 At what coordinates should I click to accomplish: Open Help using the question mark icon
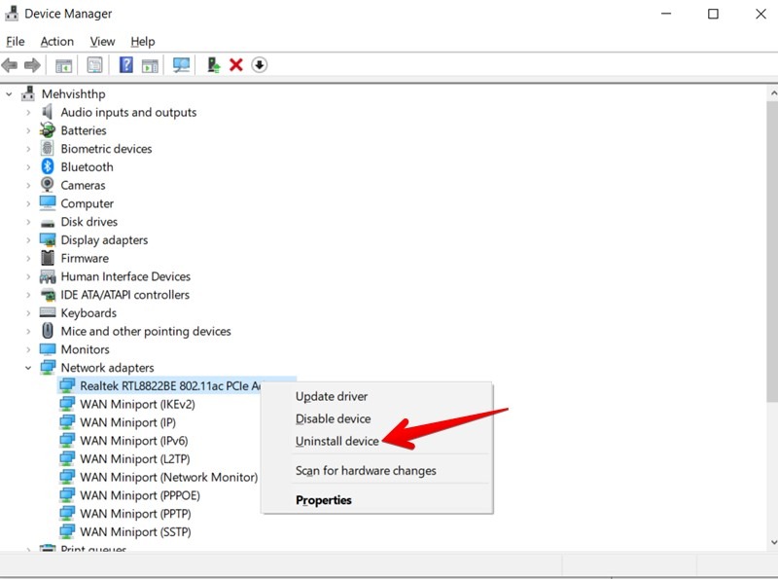[x=124, y=64]
